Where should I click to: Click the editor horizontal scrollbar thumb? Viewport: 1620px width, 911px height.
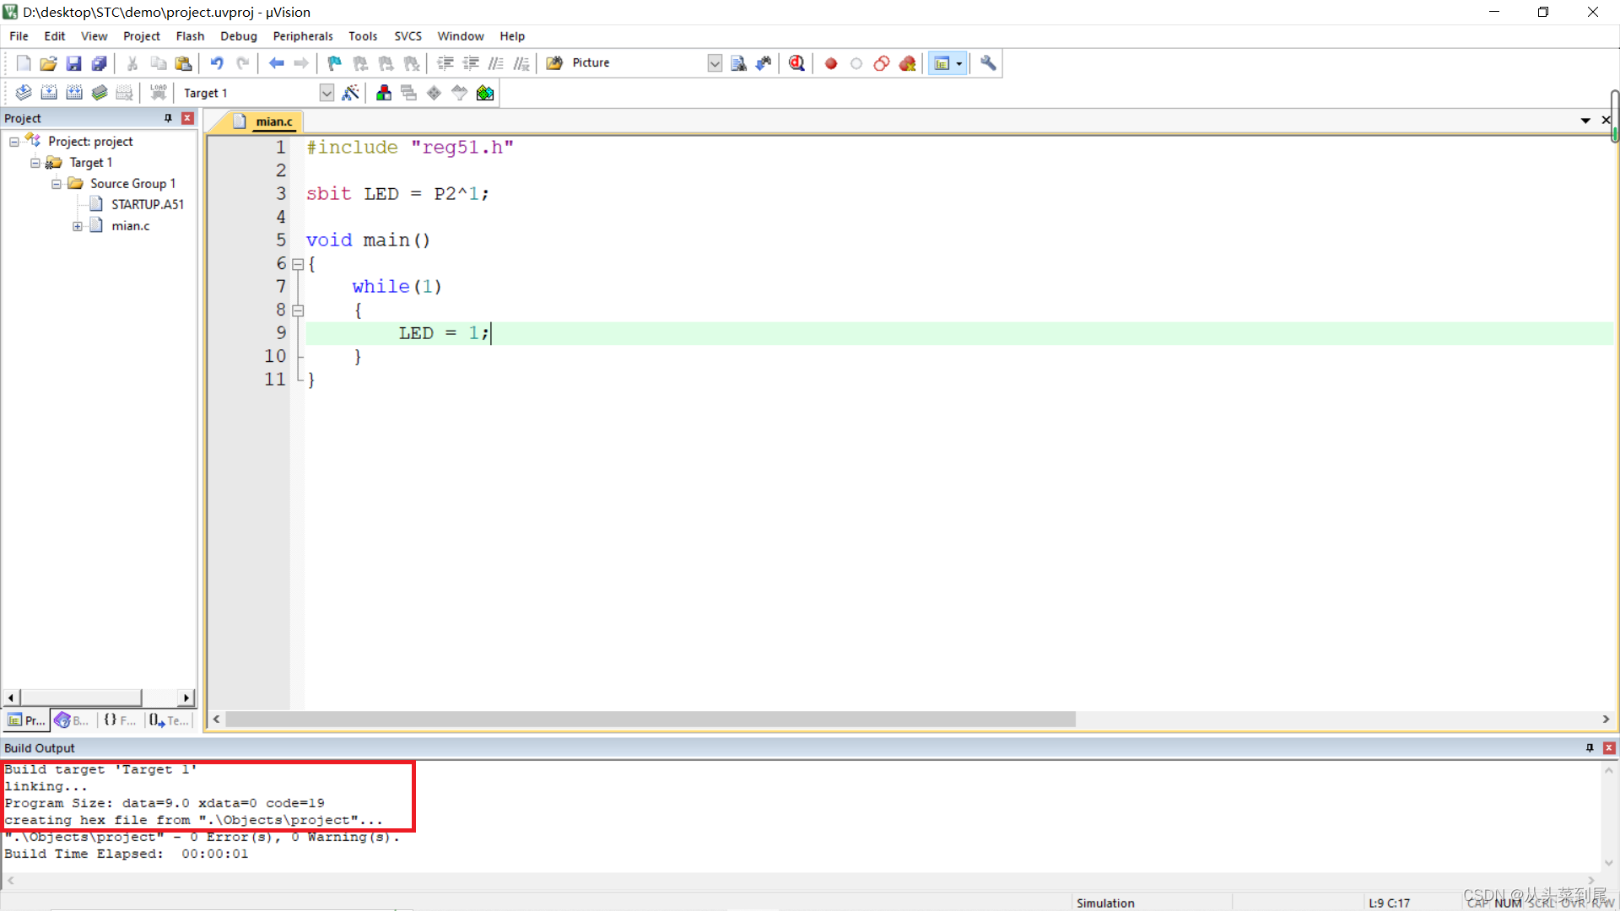coord(650,720)
